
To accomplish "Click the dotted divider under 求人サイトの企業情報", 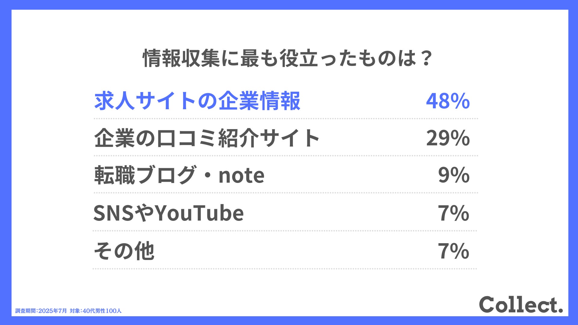I will (x=285, y=119).
